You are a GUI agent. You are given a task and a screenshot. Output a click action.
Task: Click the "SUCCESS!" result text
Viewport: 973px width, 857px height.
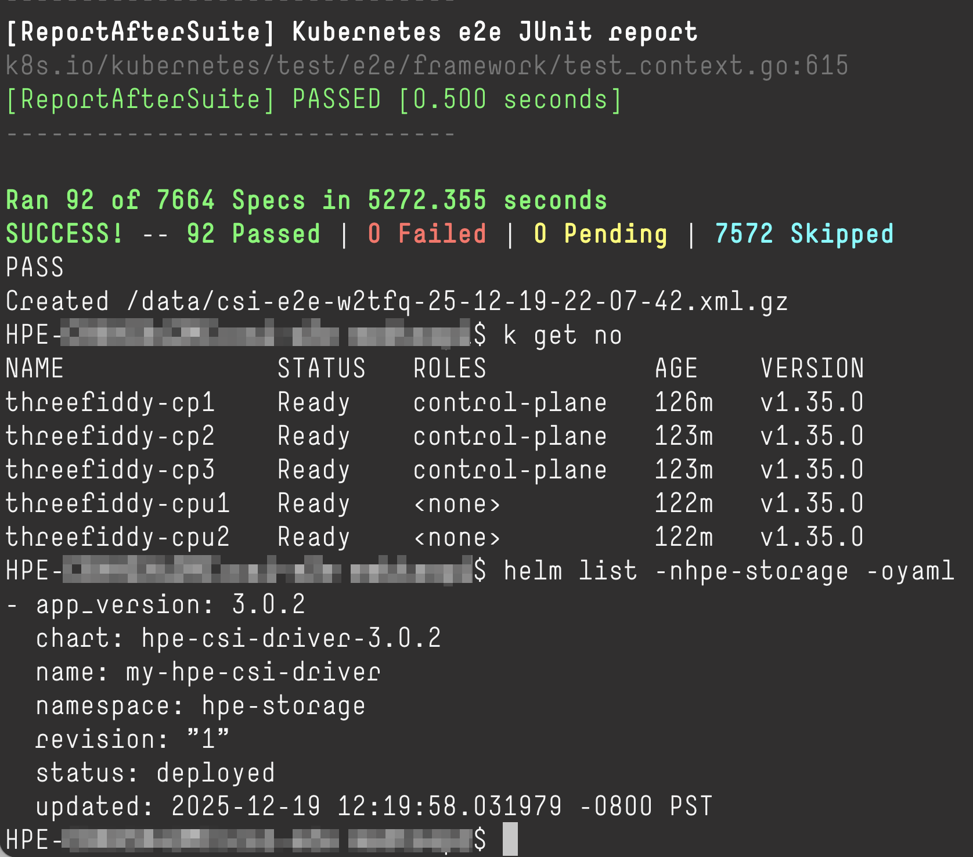point(64,234)
